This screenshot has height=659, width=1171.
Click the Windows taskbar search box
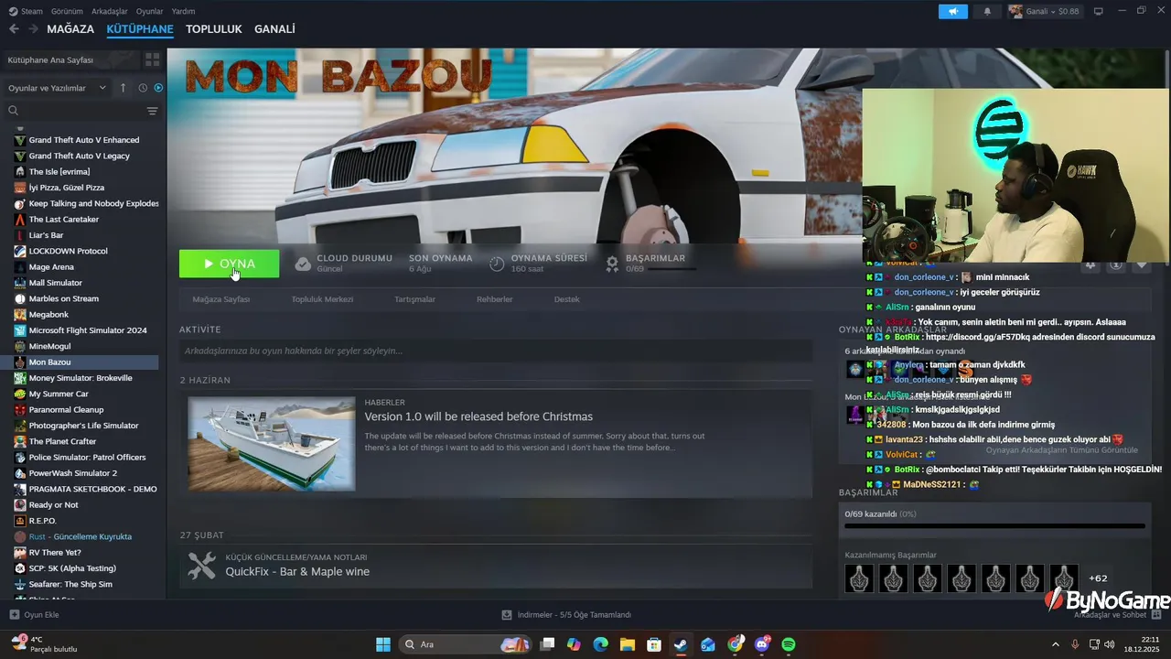(x=465, y=644)
